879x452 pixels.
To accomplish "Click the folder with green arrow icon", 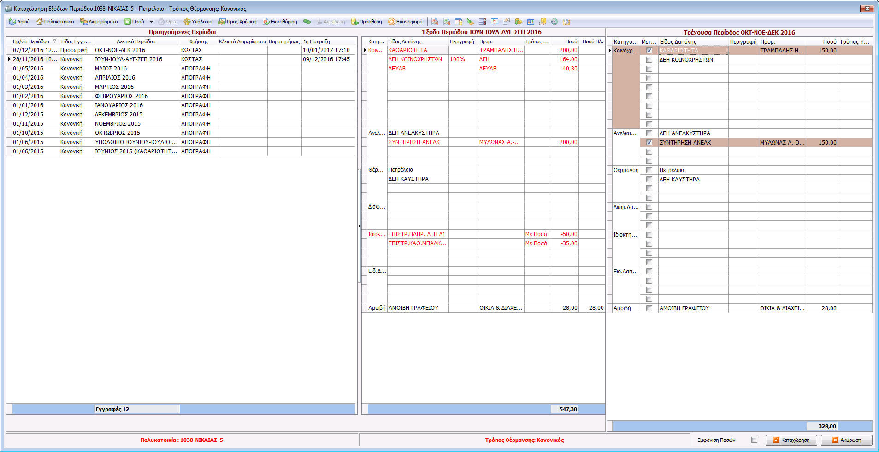I will coord(519,22).
